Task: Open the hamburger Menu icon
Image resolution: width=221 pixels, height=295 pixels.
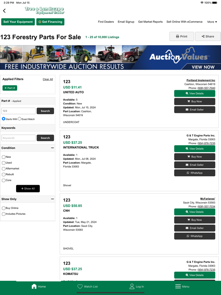Action: 178,286
